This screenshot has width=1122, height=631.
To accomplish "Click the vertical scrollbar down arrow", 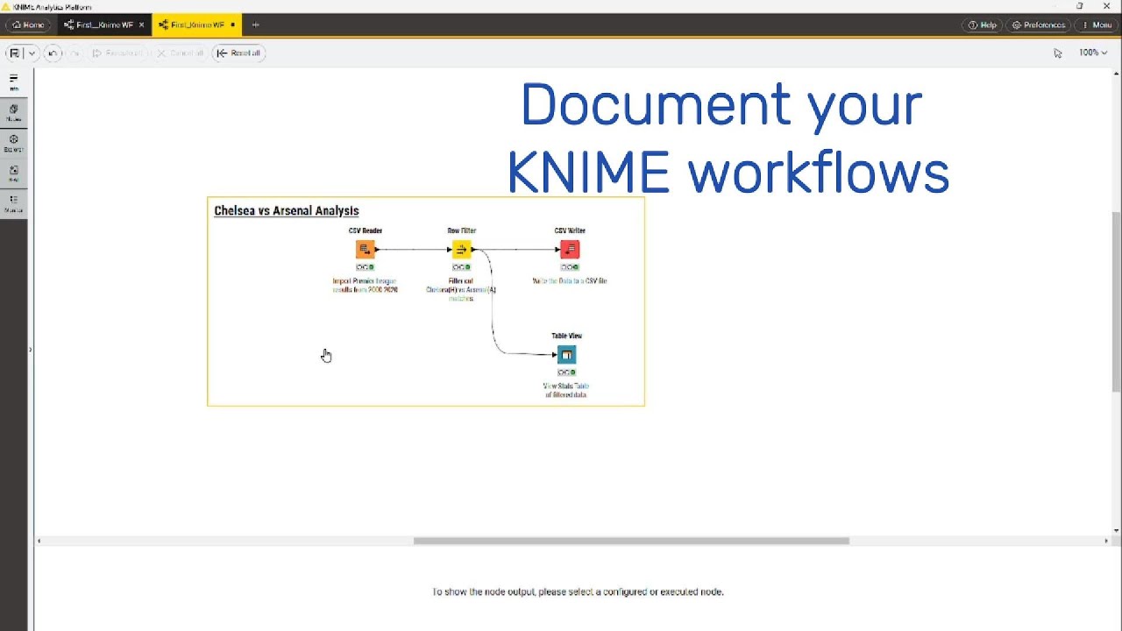I will [1116, 530].
